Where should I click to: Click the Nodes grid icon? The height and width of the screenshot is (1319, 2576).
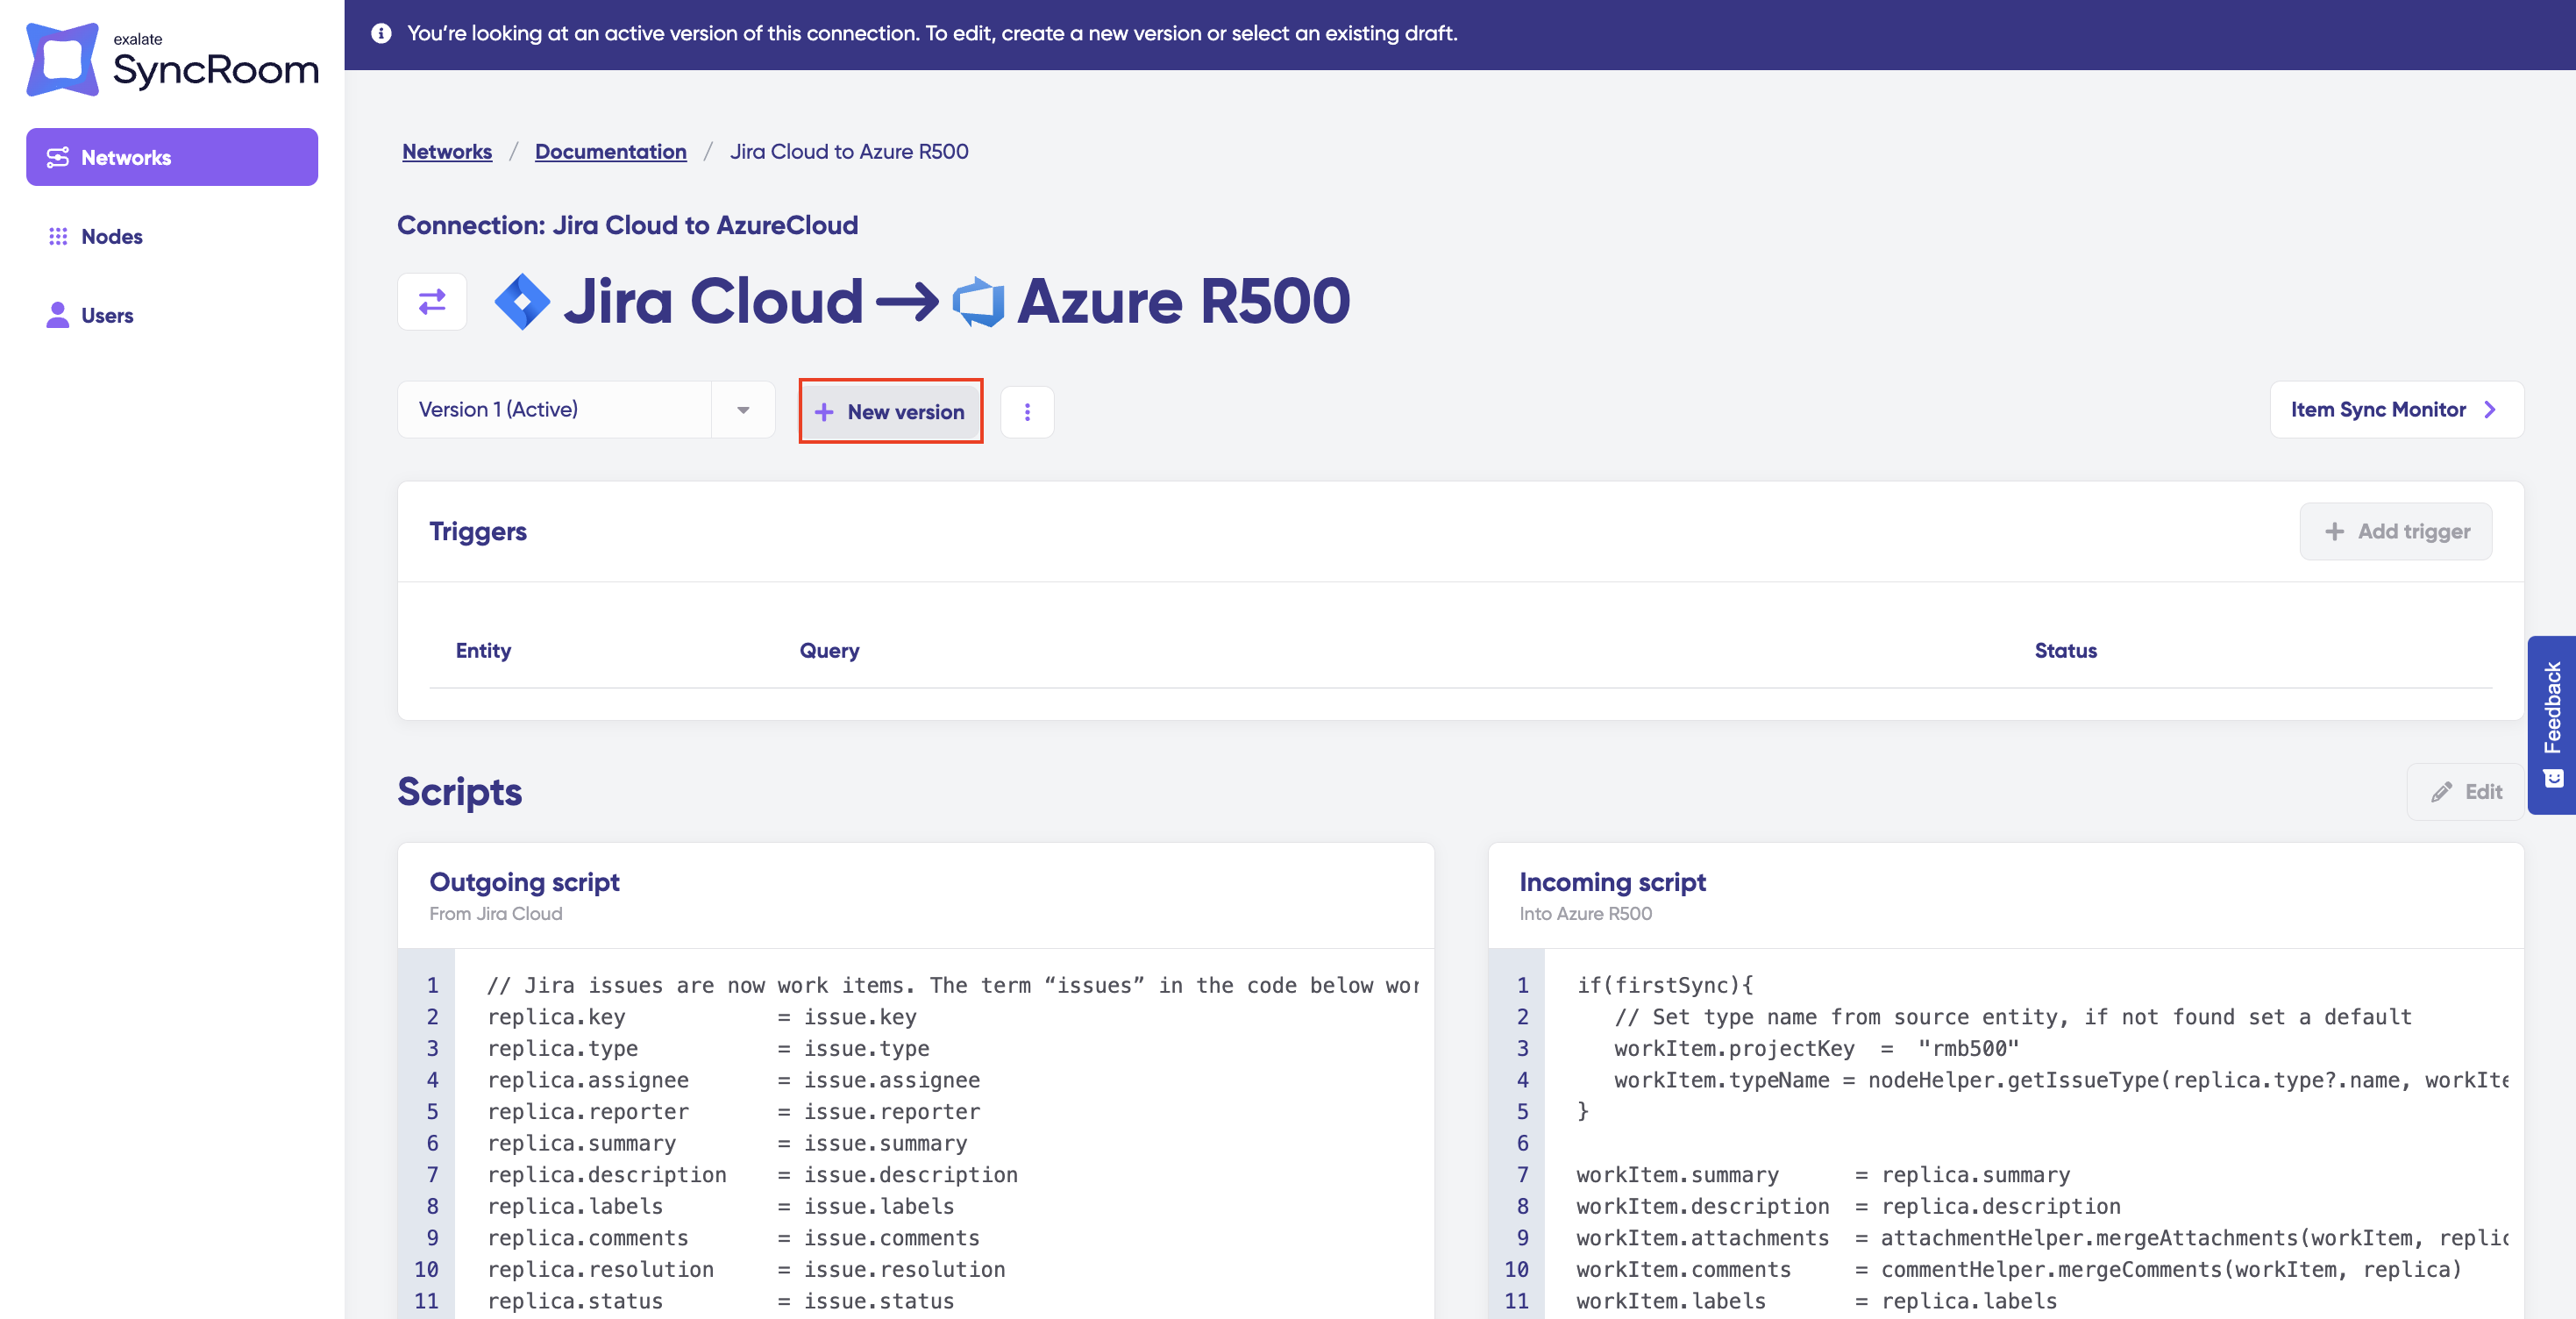click(x=58, y=237)
